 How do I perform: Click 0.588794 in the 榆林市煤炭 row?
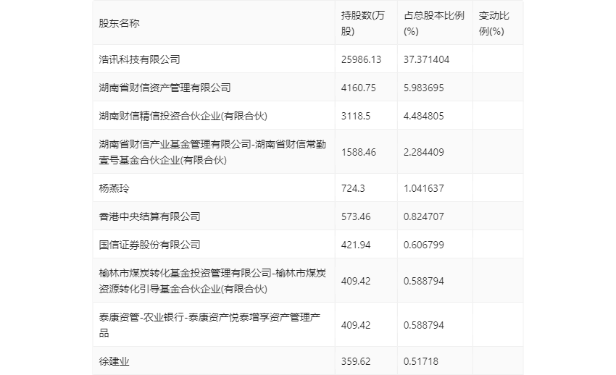click(x=423, y=281)
